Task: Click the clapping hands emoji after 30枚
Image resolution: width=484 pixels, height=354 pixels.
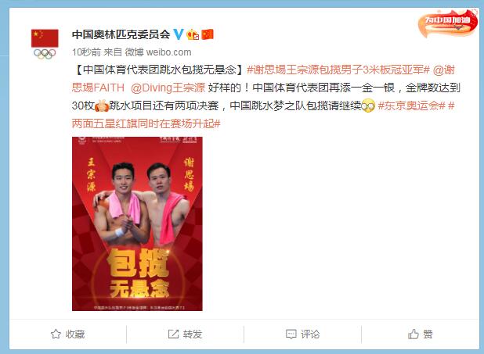Action: click(x=102, y=105)
